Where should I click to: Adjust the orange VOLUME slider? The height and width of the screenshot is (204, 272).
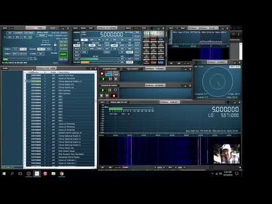tap(99, 62)
